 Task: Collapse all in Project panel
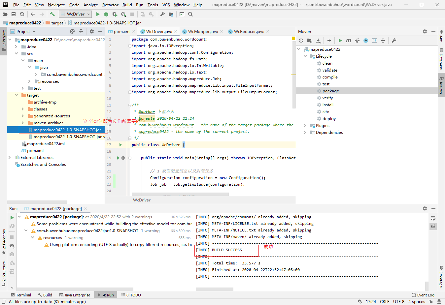[x=81, y=31]
